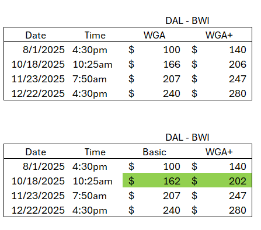Click the bottom table DAL - BWI title
Viewport: 261px width, 230px height.
(187, 137)
